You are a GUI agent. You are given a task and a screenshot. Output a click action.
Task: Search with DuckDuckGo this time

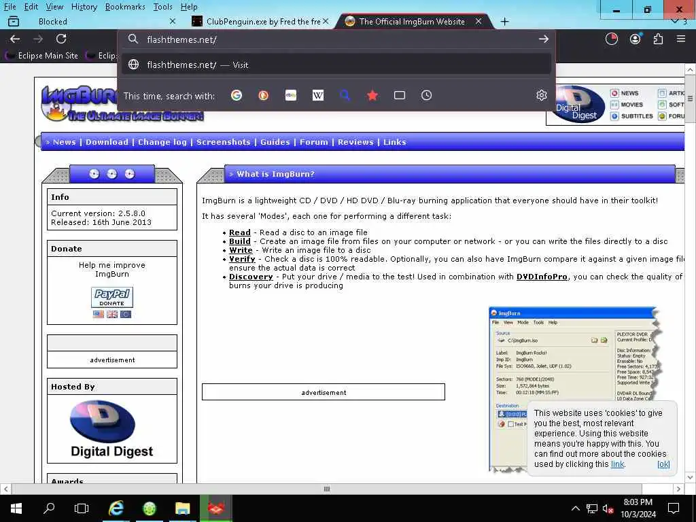264,95
